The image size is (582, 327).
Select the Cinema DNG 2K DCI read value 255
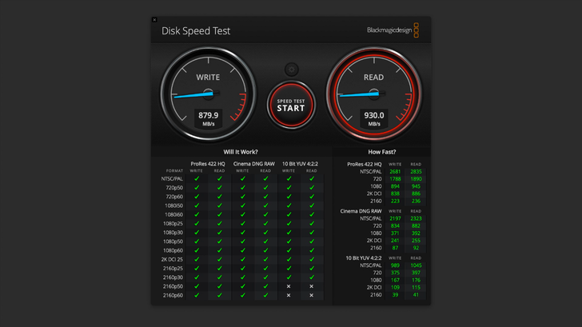[416, 241]
